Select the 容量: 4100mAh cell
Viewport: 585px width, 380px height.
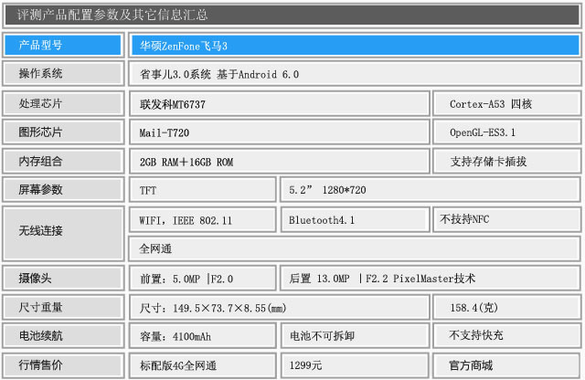tap(203, 336)
